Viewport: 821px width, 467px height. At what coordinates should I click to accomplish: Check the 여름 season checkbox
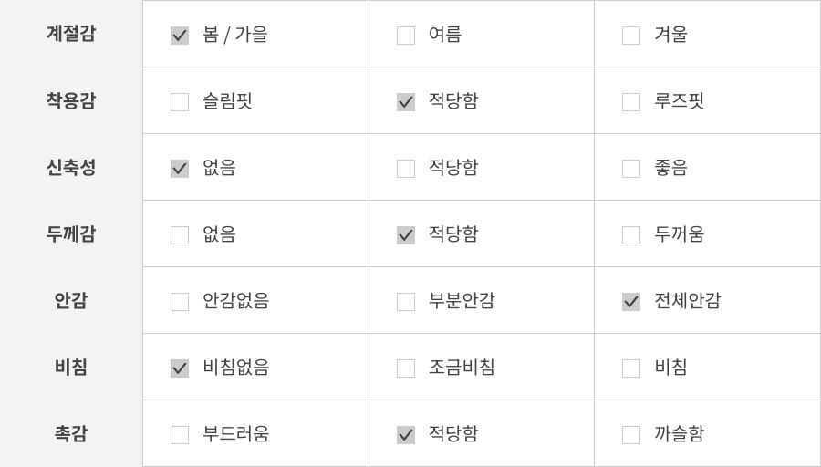tap(406, 36)
